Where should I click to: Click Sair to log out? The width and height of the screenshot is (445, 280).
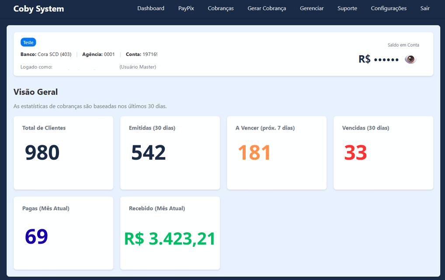[x=424, y=8]
